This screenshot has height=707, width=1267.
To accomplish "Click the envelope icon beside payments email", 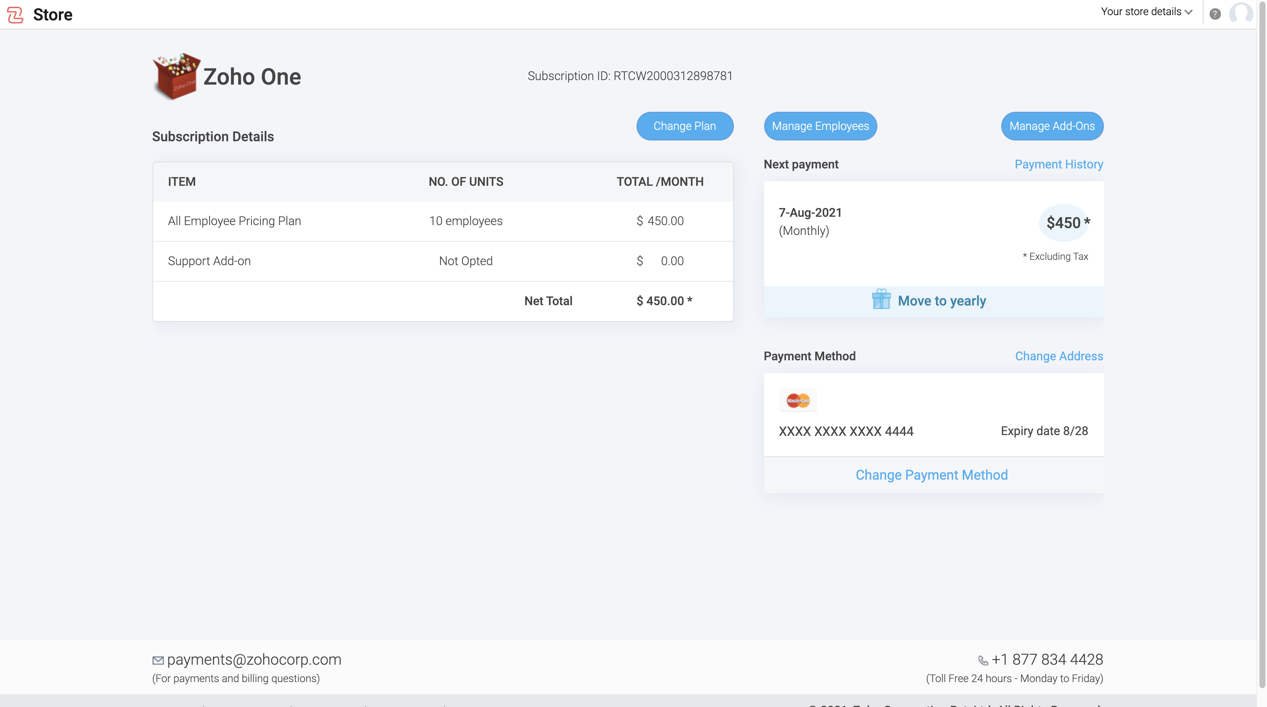I will click(158, 660).
